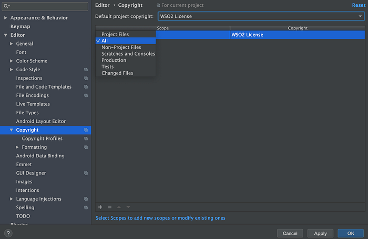Select the checked All scope option
Screen dimensions: 368x239
126,41
